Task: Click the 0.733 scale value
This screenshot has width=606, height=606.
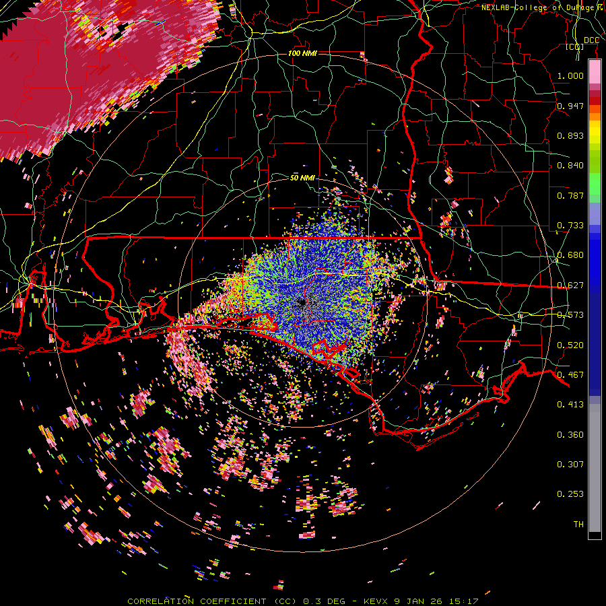Action: pyautogui.click(x=570, y=226)
